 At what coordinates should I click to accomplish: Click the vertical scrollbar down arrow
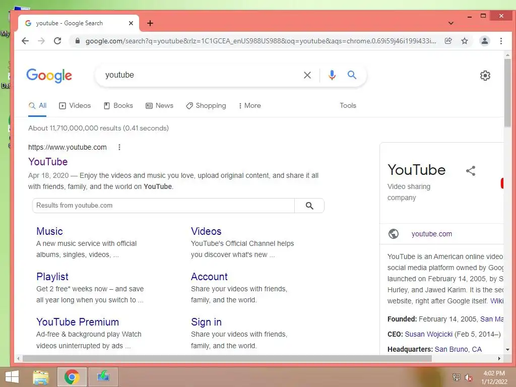[507, 350]
